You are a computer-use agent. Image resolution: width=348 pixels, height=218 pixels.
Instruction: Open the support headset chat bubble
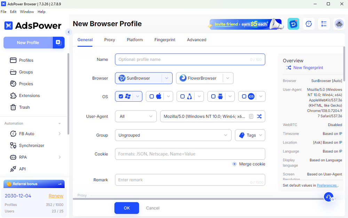tap(329, 197)
